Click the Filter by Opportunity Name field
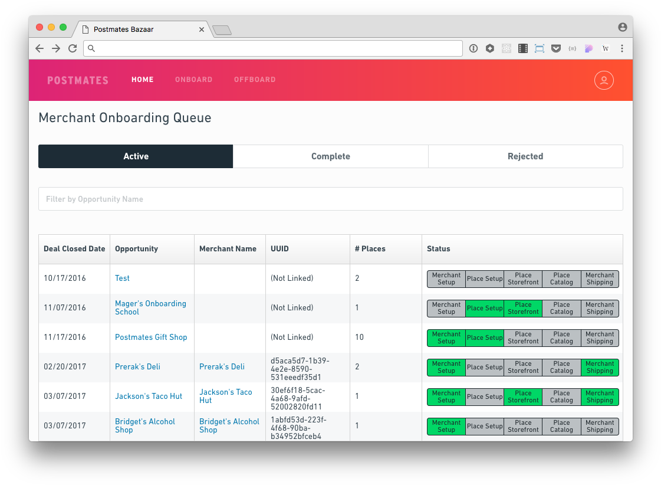The width and height of the screenshot is (661, 485). pos(330,199)
